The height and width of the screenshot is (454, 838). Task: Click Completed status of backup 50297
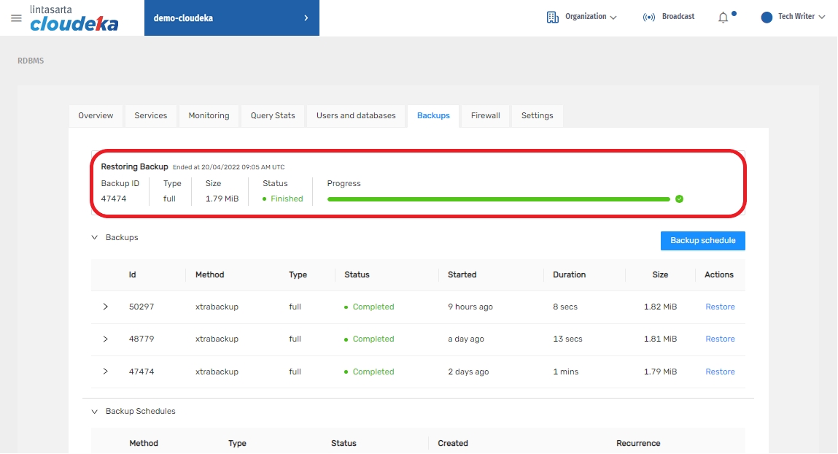(373, 307)
